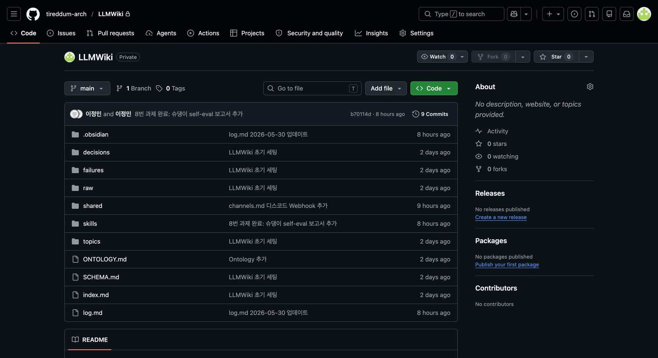Open the 1 Branch link

[134, 88]
